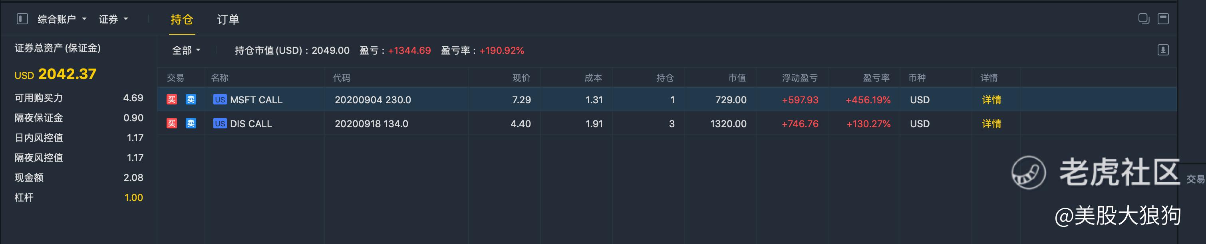The width and height of the screenshot is (1206, 244).
Task: Sort by the 盈亏率 column header
Action: click(876, 78)
